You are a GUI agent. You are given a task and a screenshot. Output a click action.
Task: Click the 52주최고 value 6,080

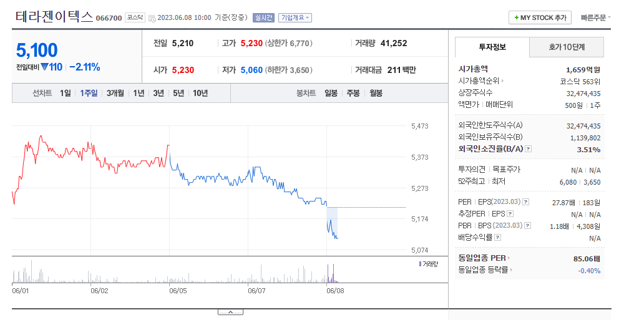568,182
